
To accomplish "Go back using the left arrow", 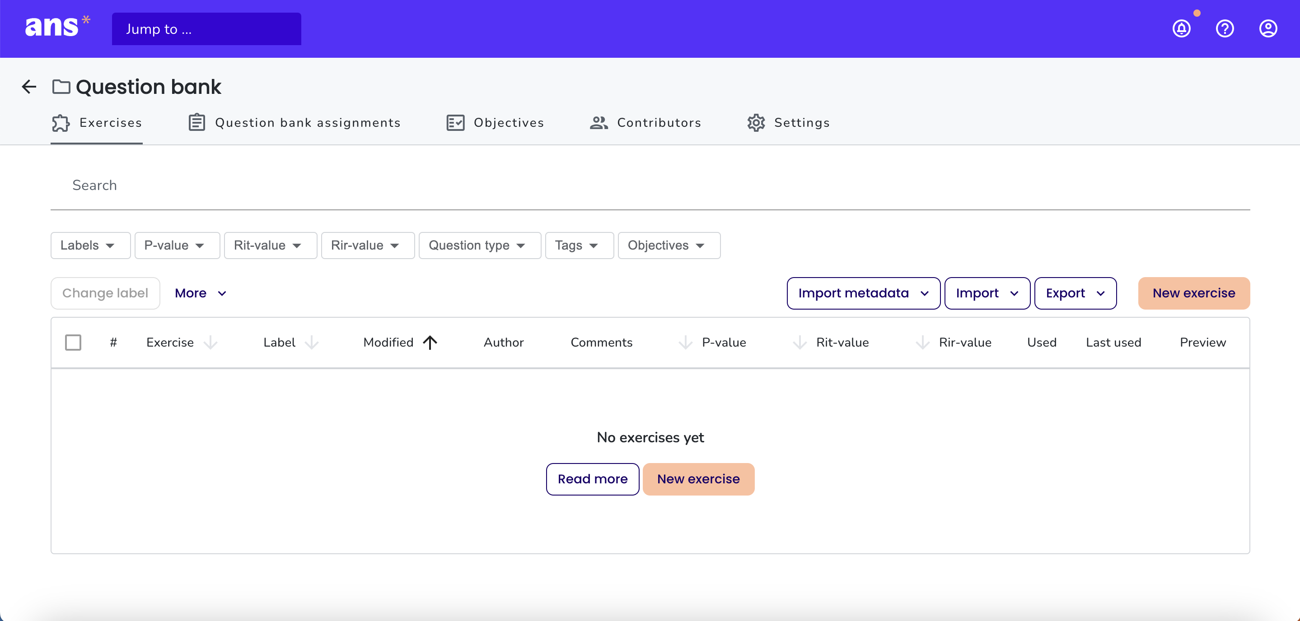I will point(29,87).
